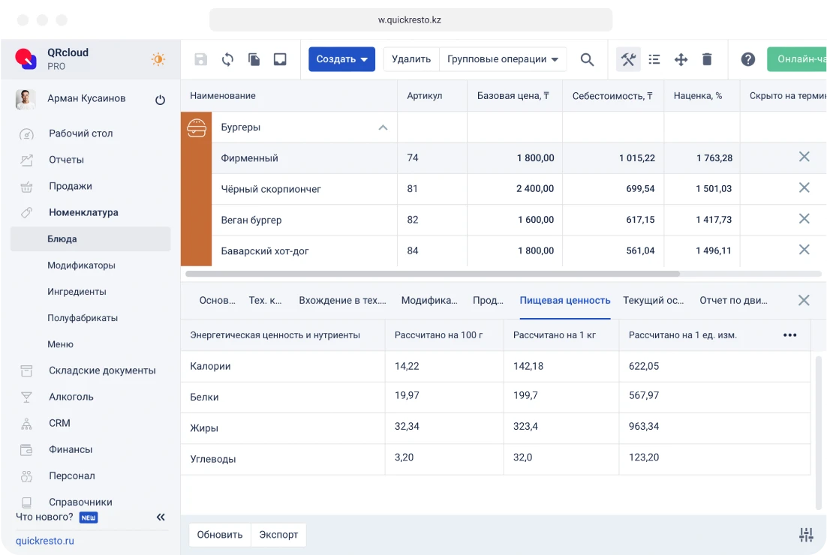This screenshot has width=827, height=555.
Task: Open table settings via the sliders icon
Action: [x=806, y=534]
